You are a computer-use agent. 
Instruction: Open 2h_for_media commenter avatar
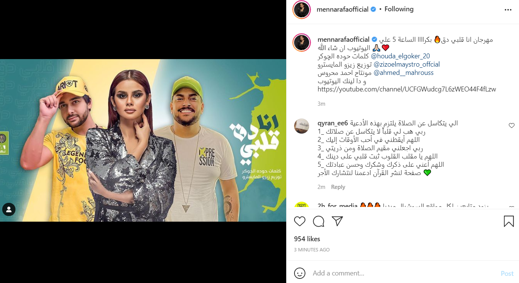(302, 205)
